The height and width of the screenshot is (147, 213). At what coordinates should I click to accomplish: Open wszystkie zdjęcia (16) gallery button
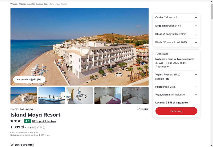click(29, 79)
